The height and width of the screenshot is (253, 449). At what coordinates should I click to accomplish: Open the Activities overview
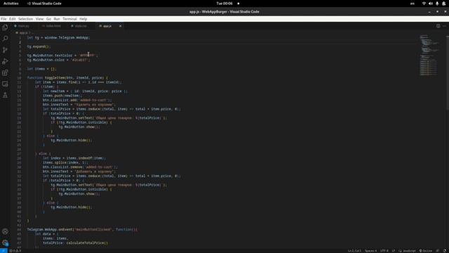(11, 4)
